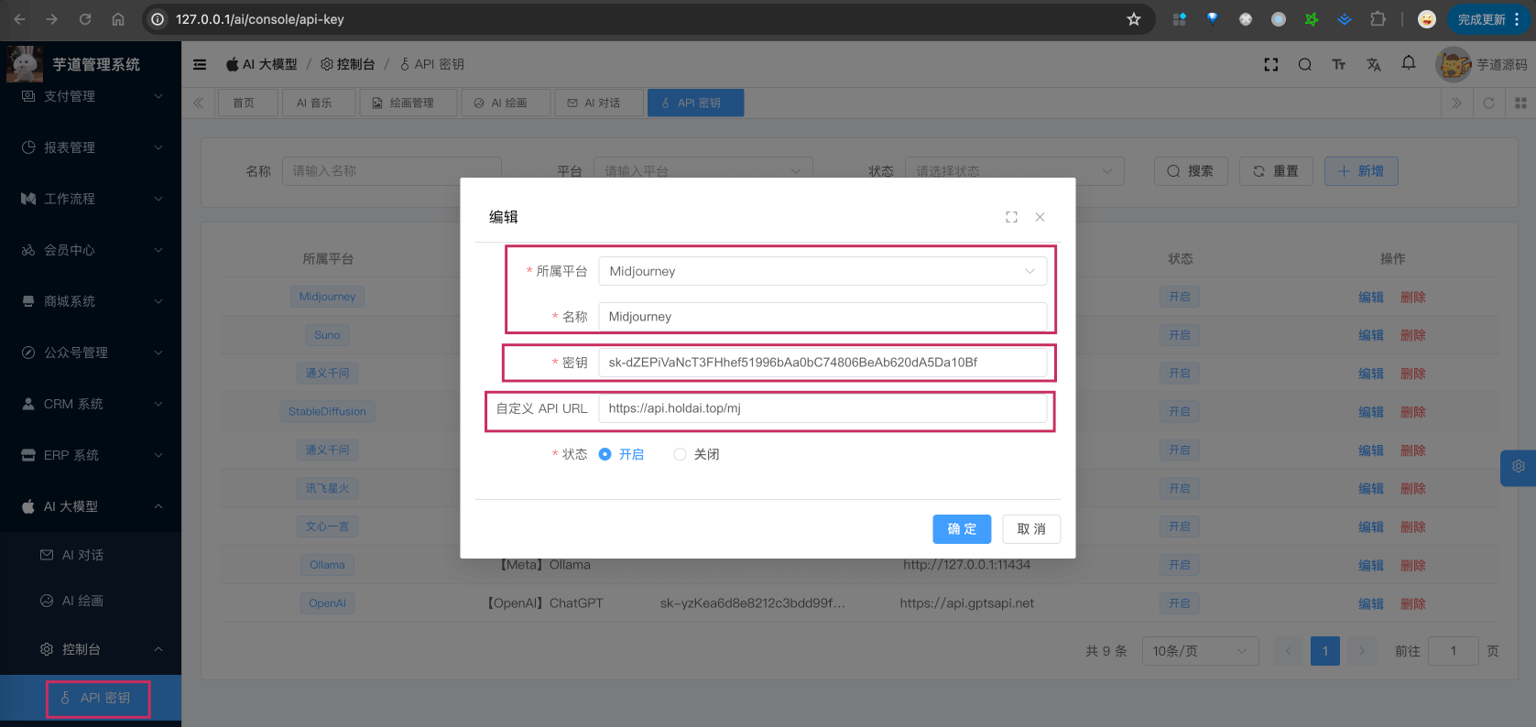The width and height of the screenshot is (1536, 727).
Task: Click the refresh tab icon
Action: tap(1488, 103)
